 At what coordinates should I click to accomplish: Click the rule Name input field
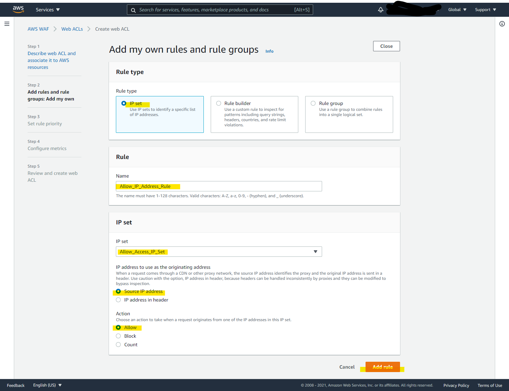point(219,186)
